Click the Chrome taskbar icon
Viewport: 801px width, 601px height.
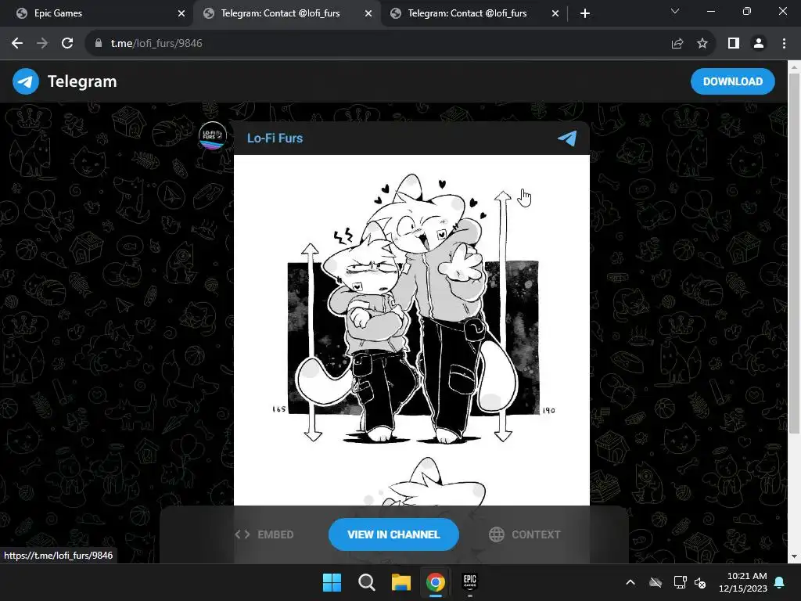(x=435, y=582)
